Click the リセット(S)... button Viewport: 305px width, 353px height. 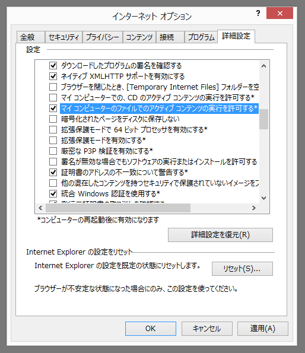coord(242,269)
